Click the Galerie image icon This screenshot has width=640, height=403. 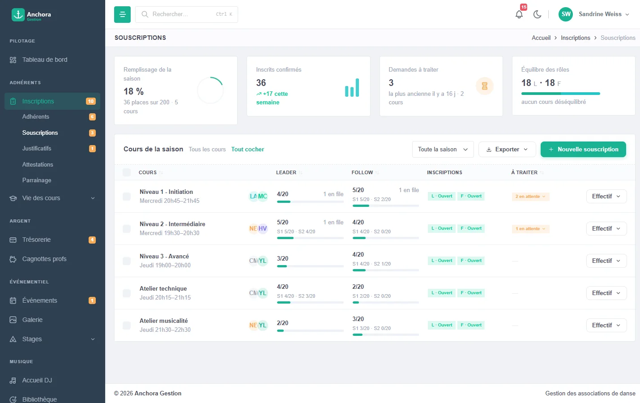click(x=13, y=320)
